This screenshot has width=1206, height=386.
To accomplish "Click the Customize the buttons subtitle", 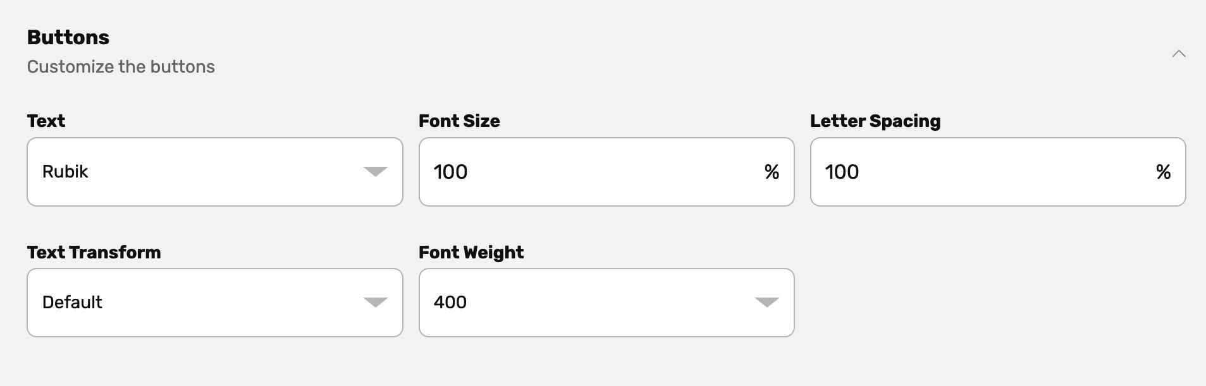I will coord(120,66).
